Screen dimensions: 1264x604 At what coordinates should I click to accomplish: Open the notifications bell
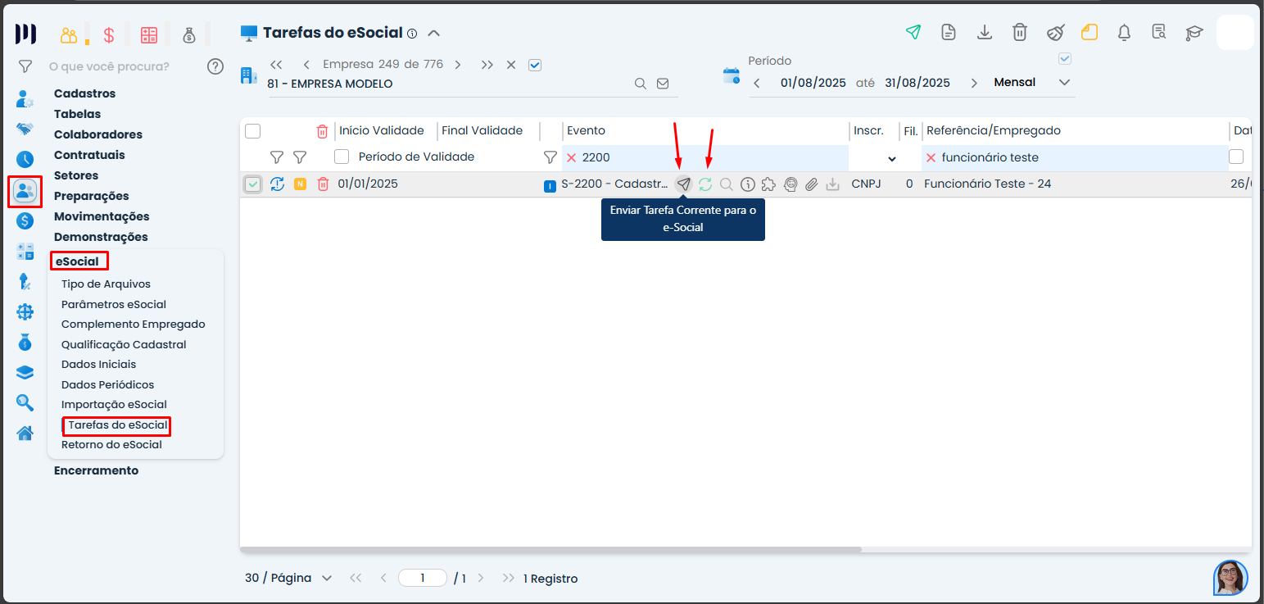(x=1124, y=33)
